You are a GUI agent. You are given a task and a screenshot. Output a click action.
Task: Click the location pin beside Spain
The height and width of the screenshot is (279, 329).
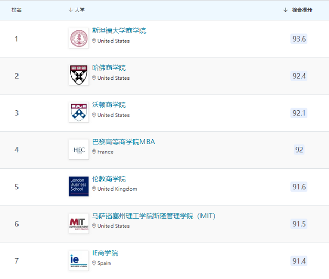click(94, 263)
